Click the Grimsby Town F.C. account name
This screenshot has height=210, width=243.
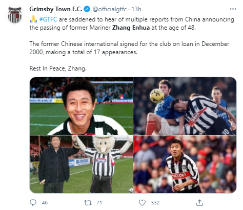pos(56,9)
